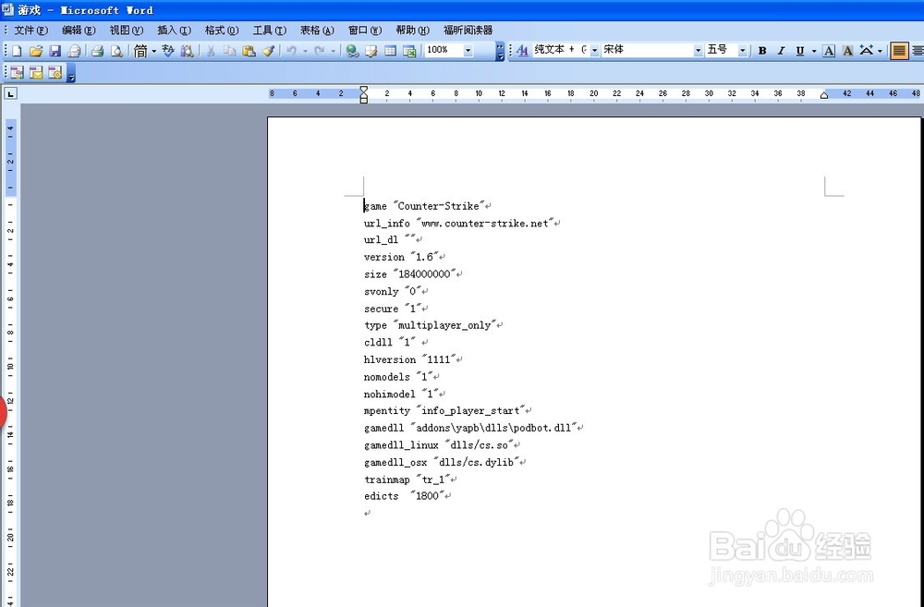
Task: Click the Redo arrow icon
Action: (320, 51)
